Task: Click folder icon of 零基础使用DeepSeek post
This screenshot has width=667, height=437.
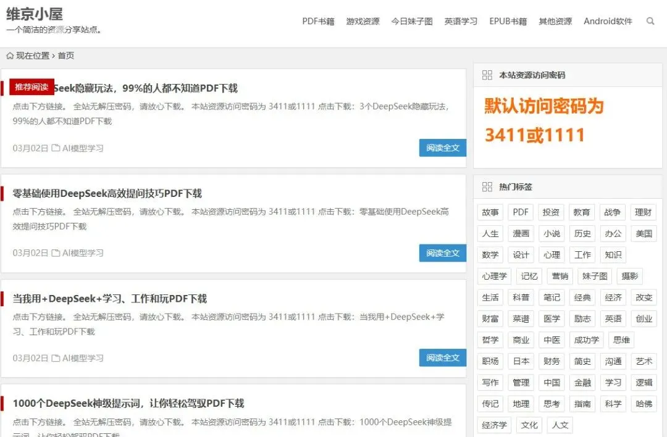Action: tap(56, 253)
